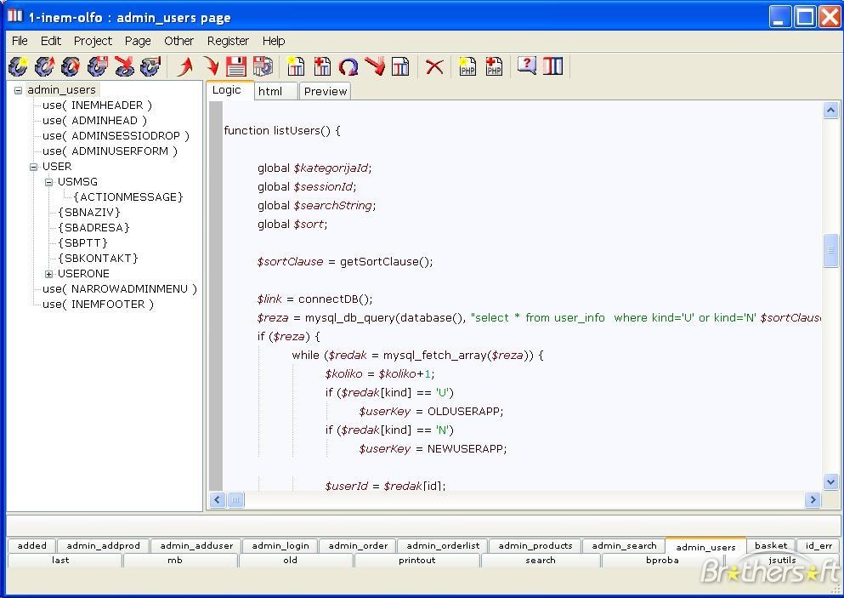Click the gear with red up-arrow icon
This screenshot has width=844, height=598.
point(45,67)
